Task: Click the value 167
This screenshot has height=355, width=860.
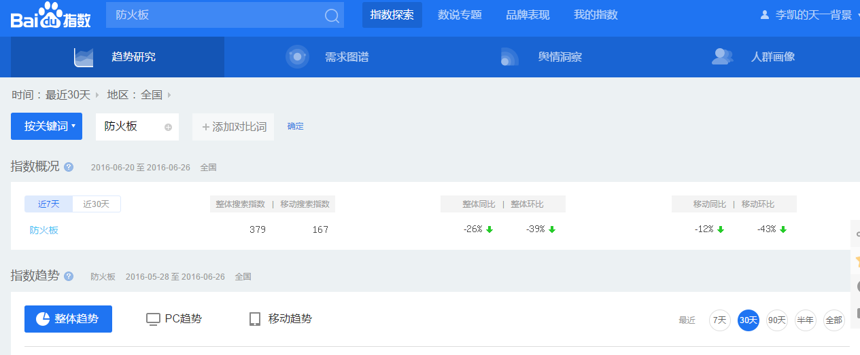Action: click(x=320, y=229)
